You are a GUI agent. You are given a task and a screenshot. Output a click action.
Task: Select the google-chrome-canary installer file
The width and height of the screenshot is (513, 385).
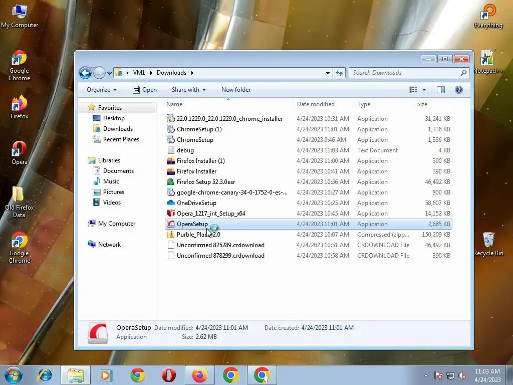[x=232, y=192]
